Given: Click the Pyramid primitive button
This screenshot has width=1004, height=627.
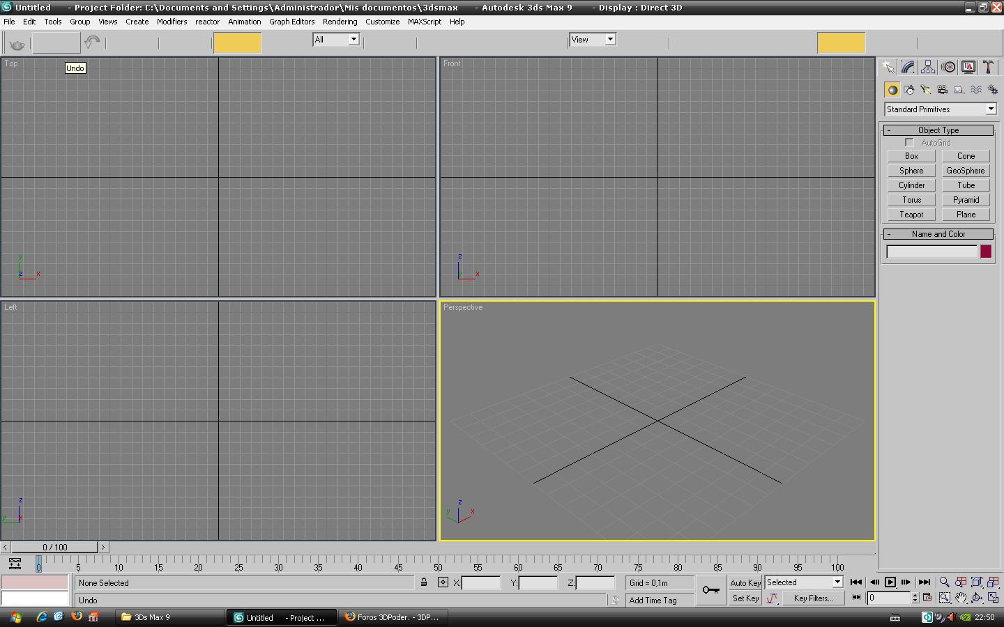Looking at the screenshot, I should click(x=966, y=200).
